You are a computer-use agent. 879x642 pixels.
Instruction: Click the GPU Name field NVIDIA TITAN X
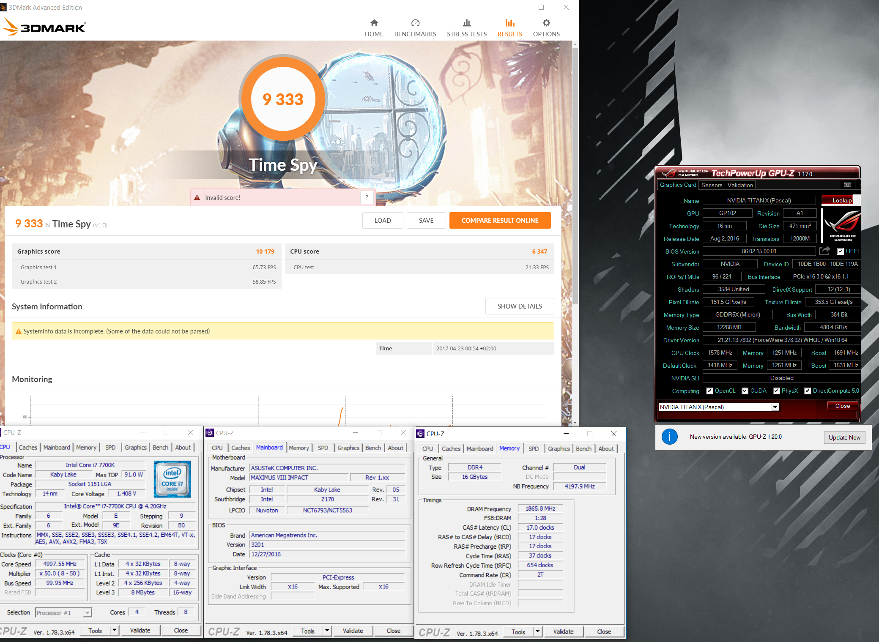click(759, 200)
